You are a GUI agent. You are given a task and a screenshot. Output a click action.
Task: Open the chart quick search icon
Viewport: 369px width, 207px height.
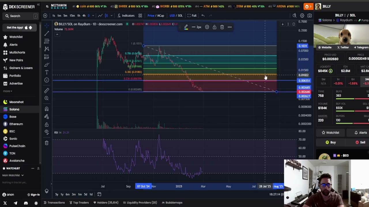[x=294, y=16]
